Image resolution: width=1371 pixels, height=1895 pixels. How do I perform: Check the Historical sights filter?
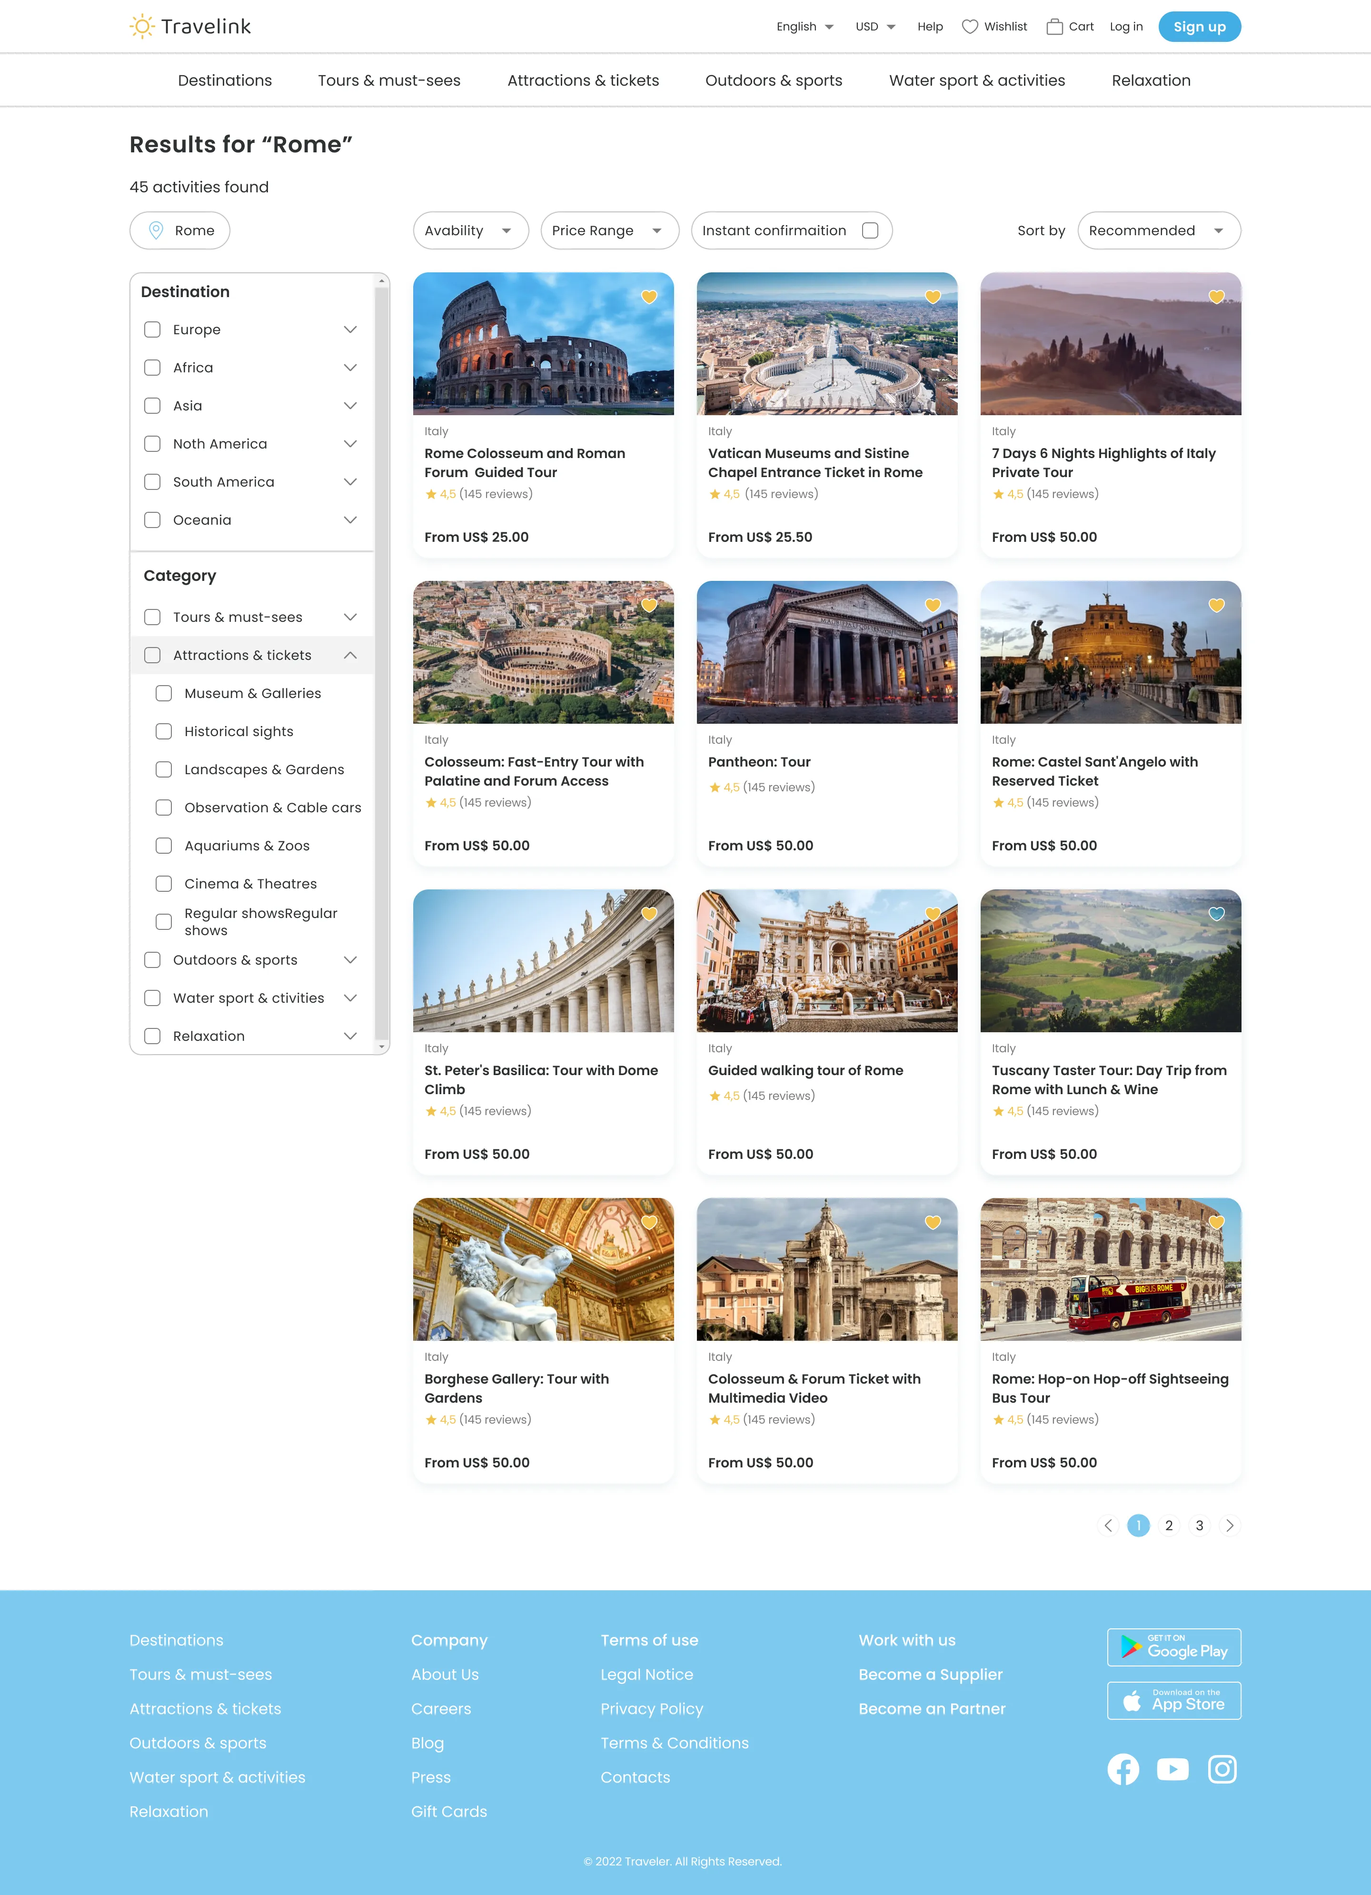coord(164,731)
